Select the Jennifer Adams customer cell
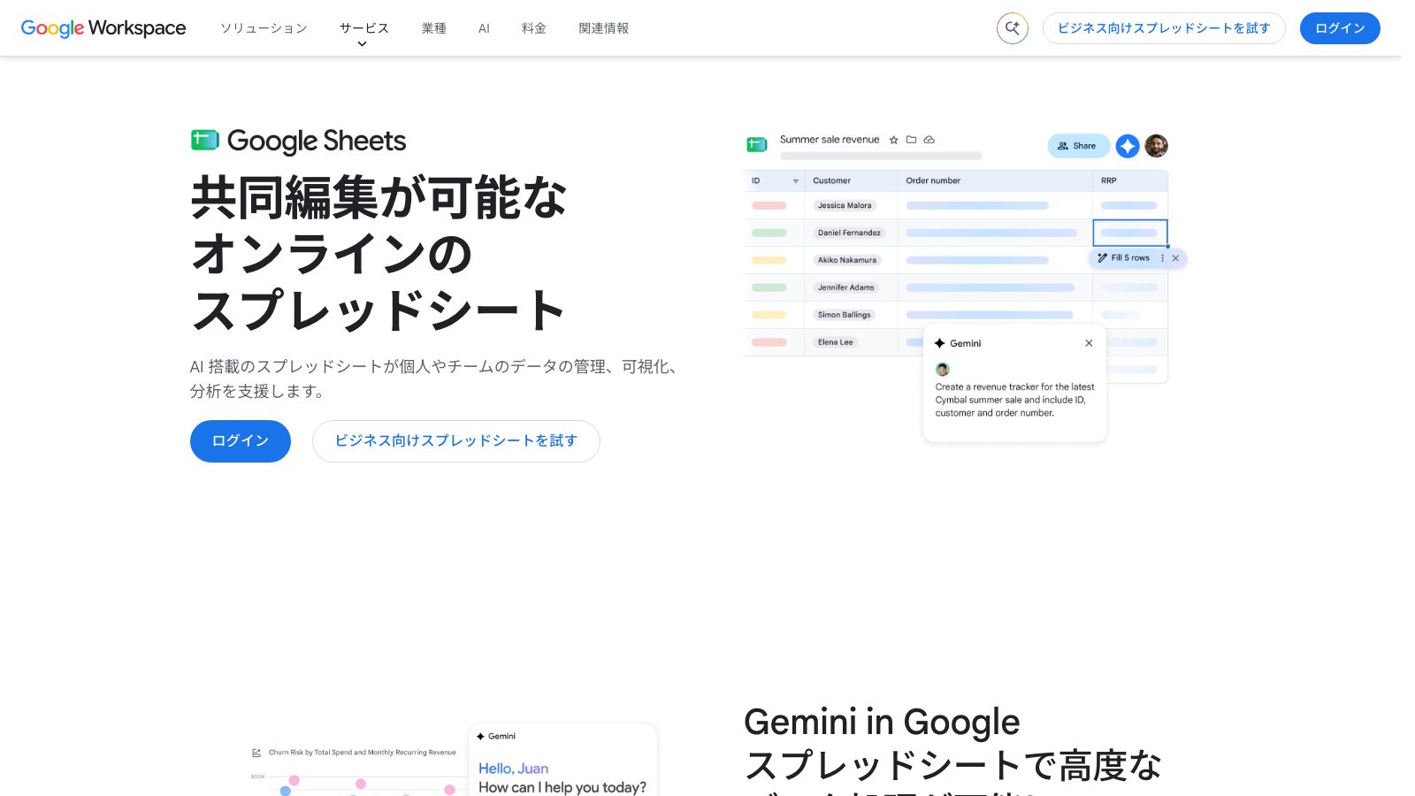The height and width of the screenshot is (796, 1415). coord(845,287)
